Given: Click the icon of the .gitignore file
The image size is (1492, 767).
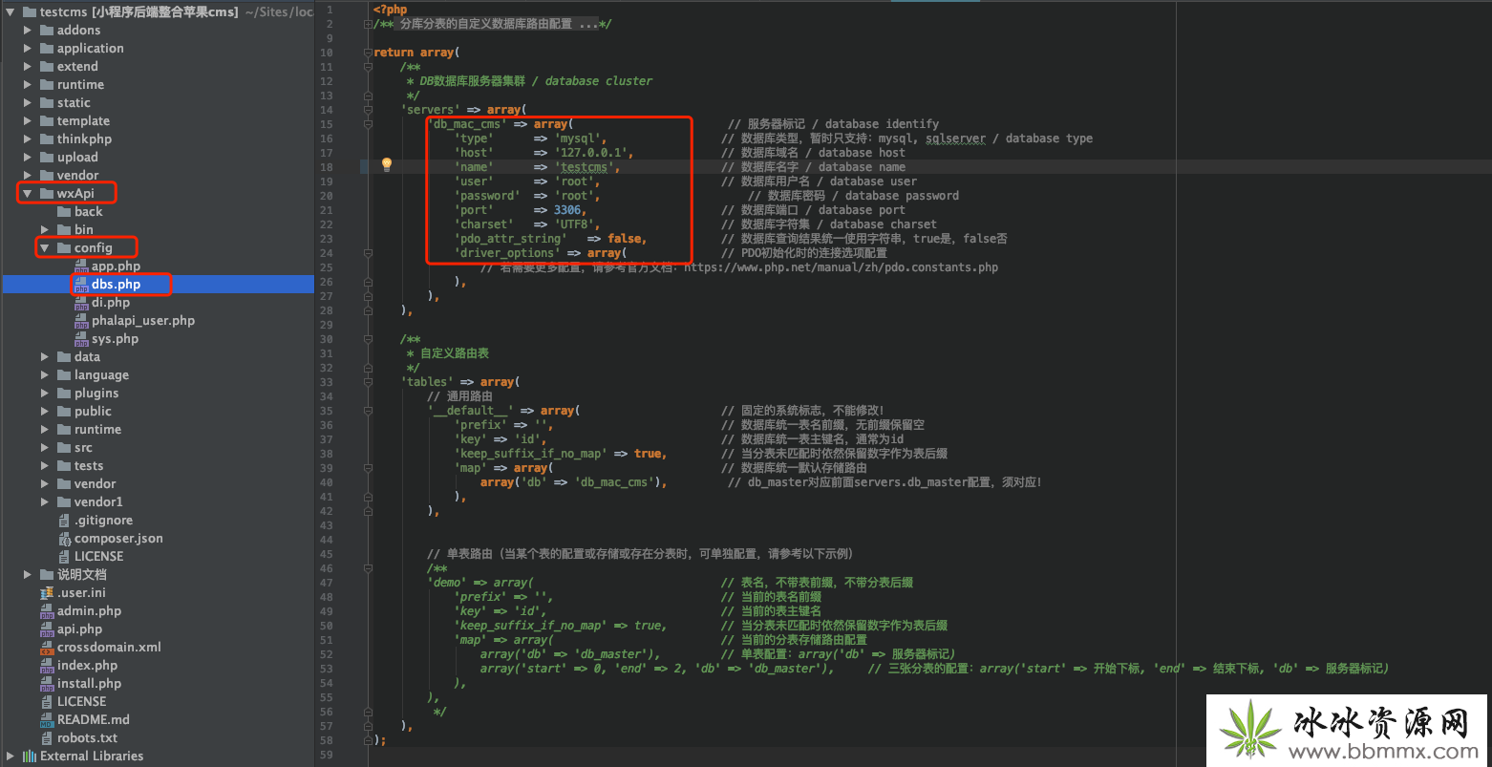Looking at the screenshot, I should [x=65, y=521].
